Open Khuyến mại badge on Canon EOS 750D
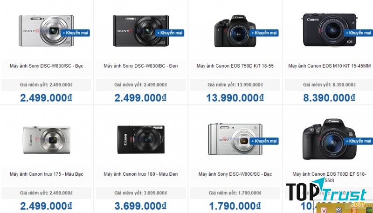 (264, 33)
